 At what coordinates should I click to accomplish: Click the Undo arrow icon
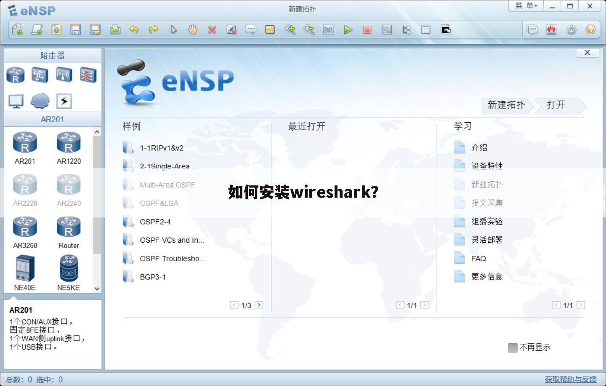[134, 29]
